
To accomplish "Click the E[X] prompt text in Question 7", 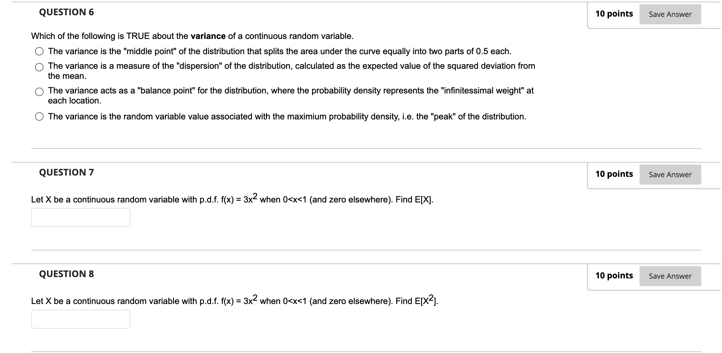I will (422, 200).
